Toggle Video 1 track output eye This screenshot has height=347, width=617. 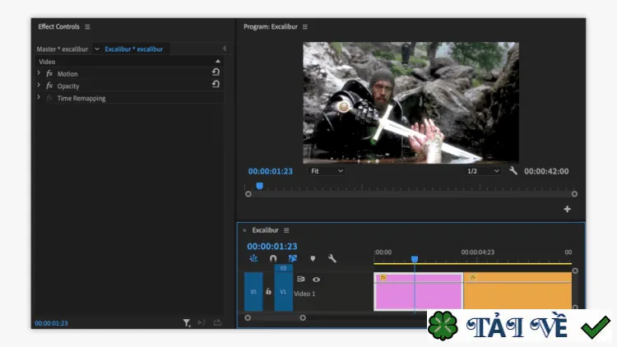point(317,280)
